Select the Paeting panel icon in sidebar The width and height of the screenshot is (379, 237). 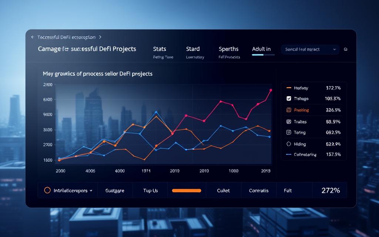click(289, 109)
